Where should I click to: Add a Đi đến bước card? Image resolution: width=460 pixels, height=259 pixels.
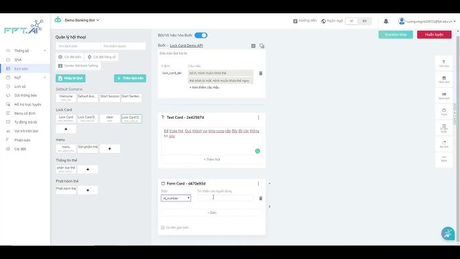(444, 128)
